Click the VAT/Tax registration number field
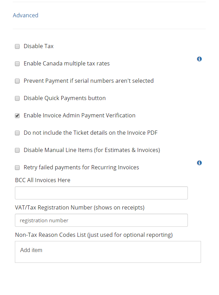 [x=101, y=220]
